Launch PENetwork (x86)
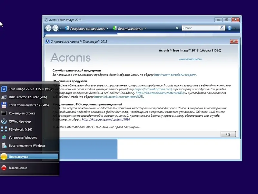 click(x=21, y=129)
